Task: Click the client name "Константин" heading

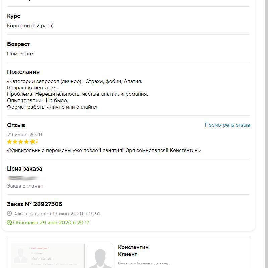Action: click(x=133, y=247)
